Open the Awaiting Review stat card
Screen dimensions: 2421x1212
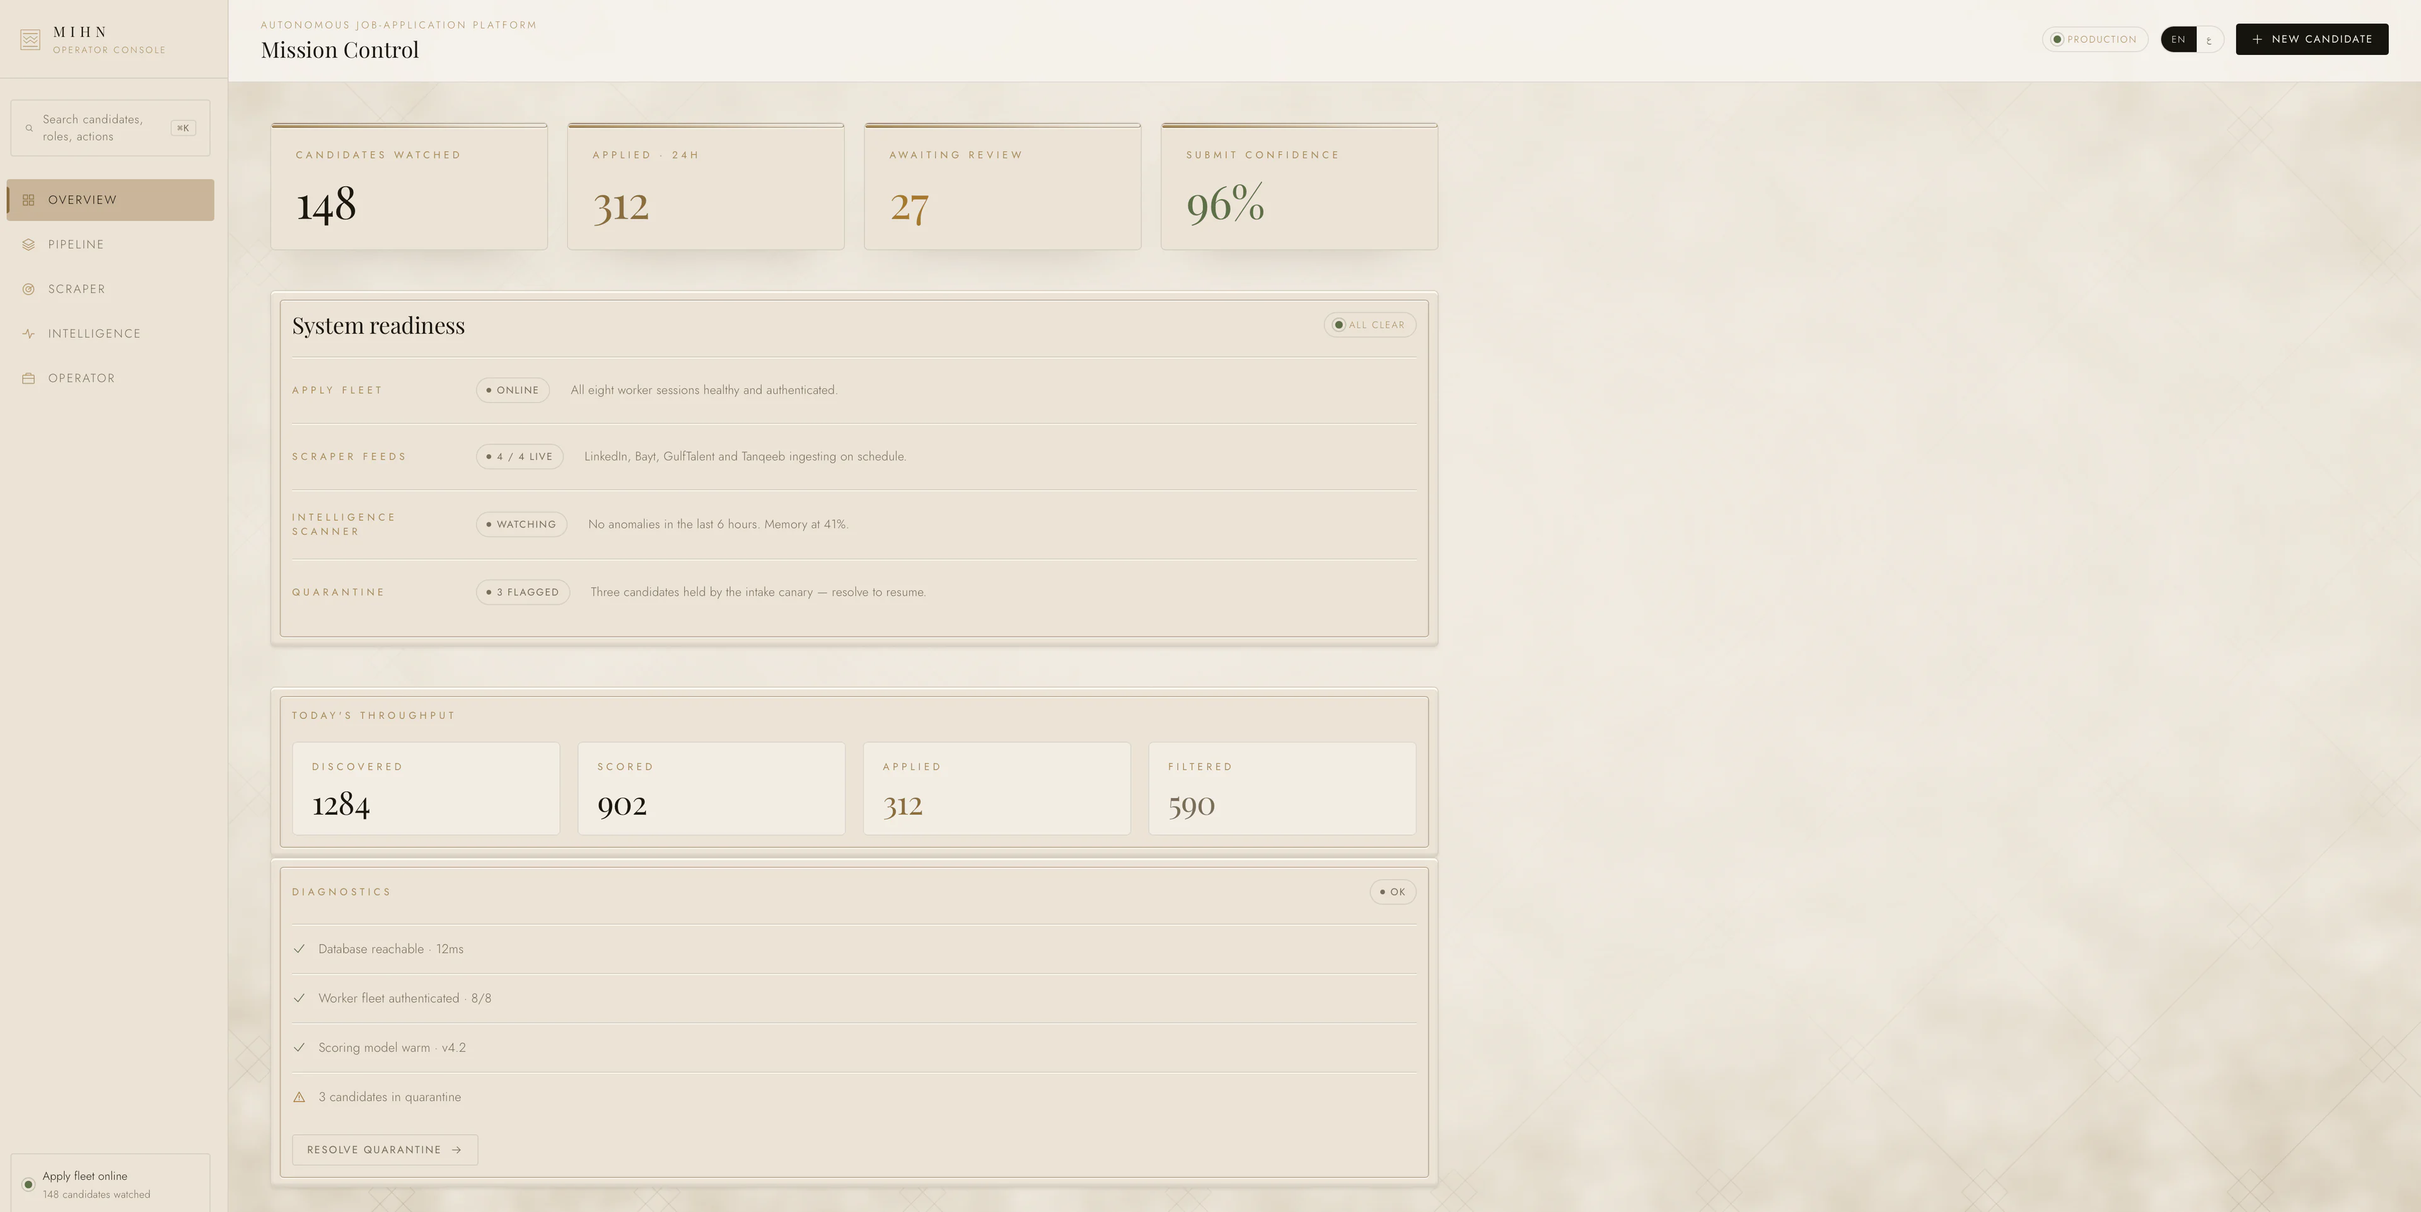coord(1003,186)
